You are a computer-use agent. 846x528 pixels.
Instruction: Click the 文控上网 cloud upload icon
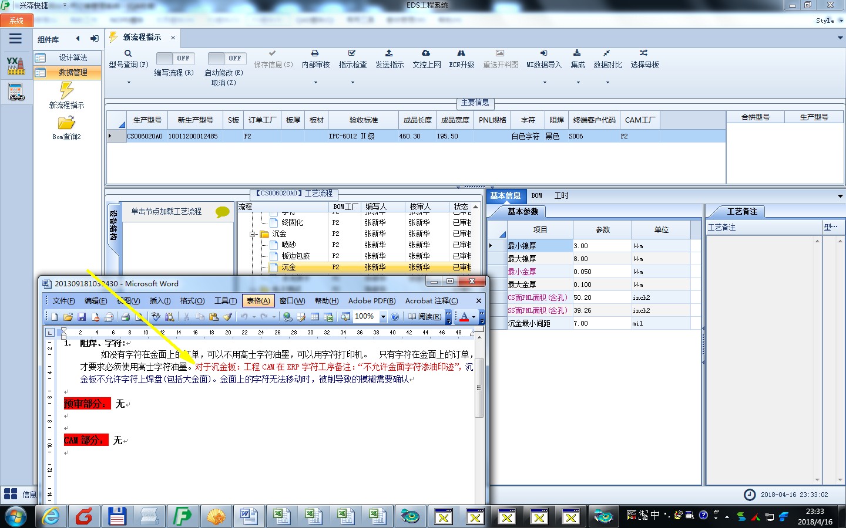pyautogui.click(x=426, y=53)
